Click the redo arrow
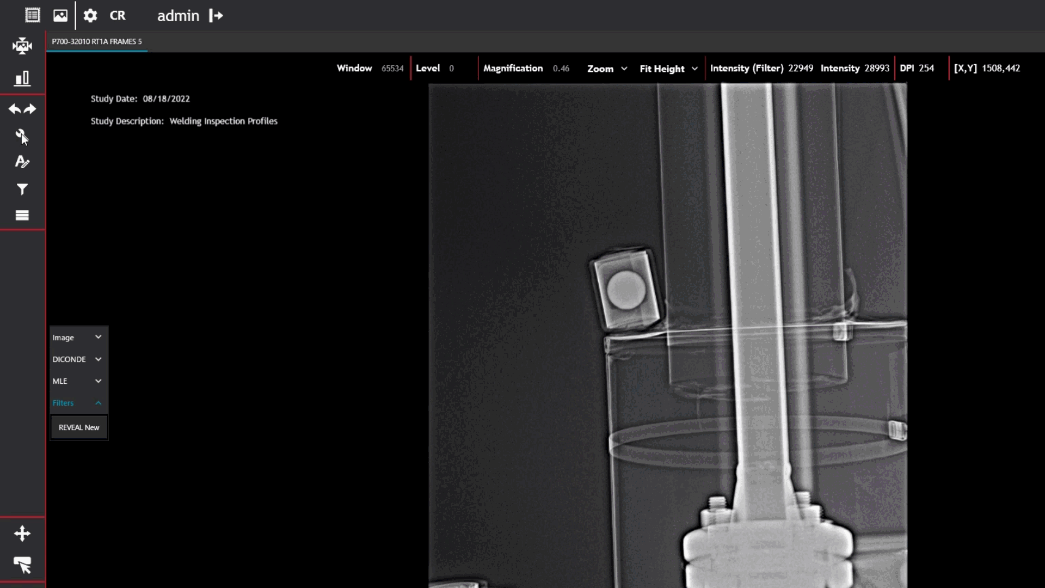 30,109
